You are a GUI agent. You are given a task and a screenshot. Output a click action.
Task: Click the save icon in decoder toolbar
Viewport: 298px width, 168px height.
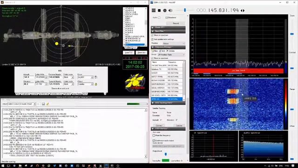(x=43, y=104)
